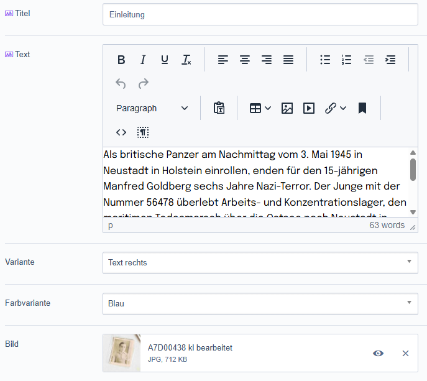Open the Farbvariante dropdown showing Blau
This screenshot has height=381, width=427.
pos(260,303)
